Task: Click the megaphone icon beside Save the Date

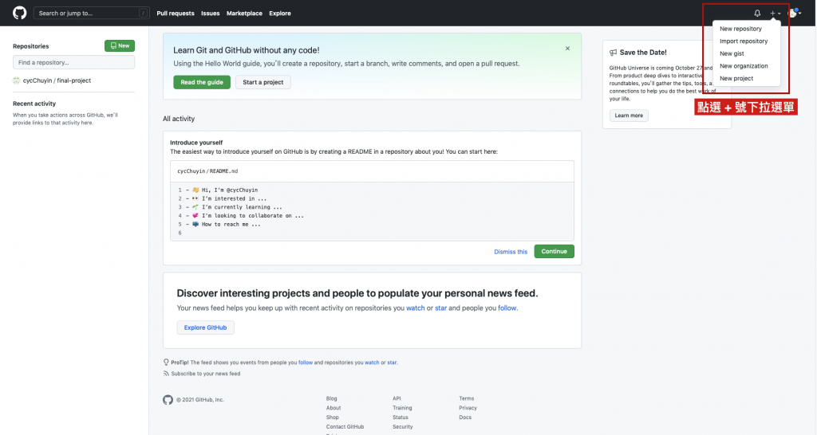Action: point(613,53)
